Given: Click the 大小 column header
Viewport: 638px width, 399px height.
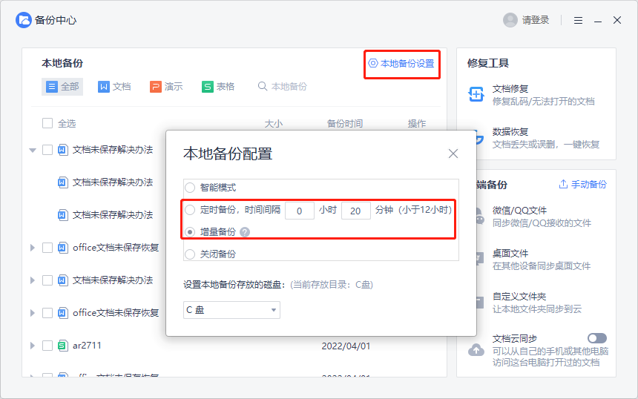Looking at the screenshot, I should point(274,123).
